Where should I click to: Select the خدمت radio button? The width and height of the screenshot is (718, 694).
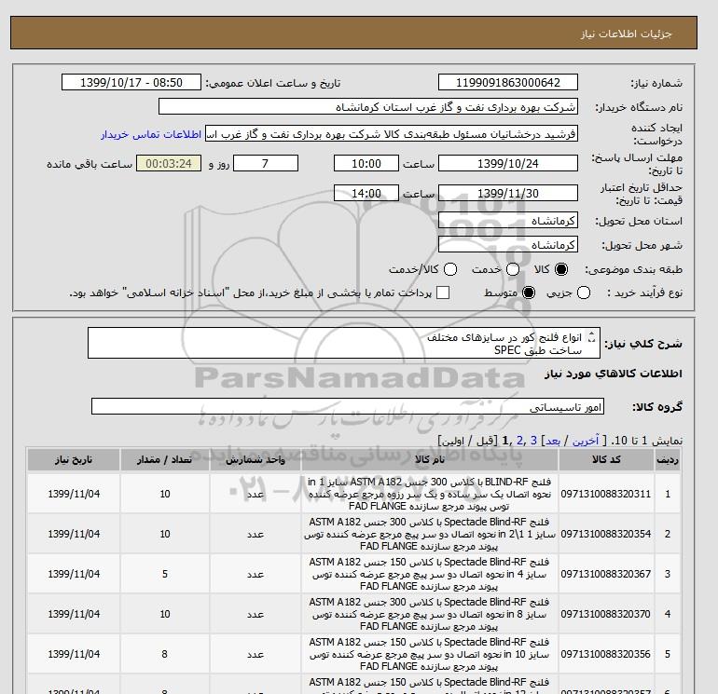point(513,269)
